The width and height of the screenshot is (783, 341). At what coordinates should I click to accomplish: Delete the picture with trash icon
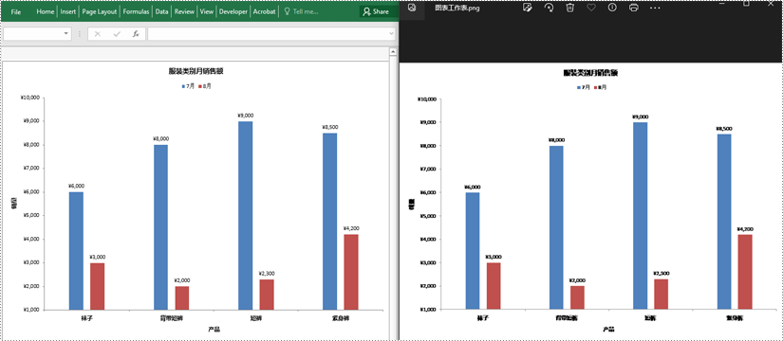coord(569,8)
